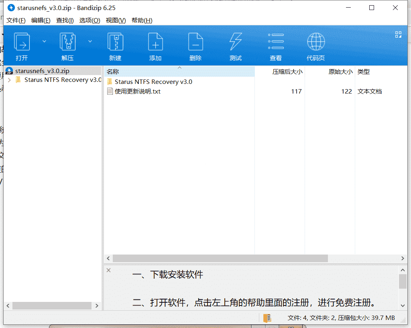
Task: Maximize the Bandizip window
Action: tap(371, 8)
